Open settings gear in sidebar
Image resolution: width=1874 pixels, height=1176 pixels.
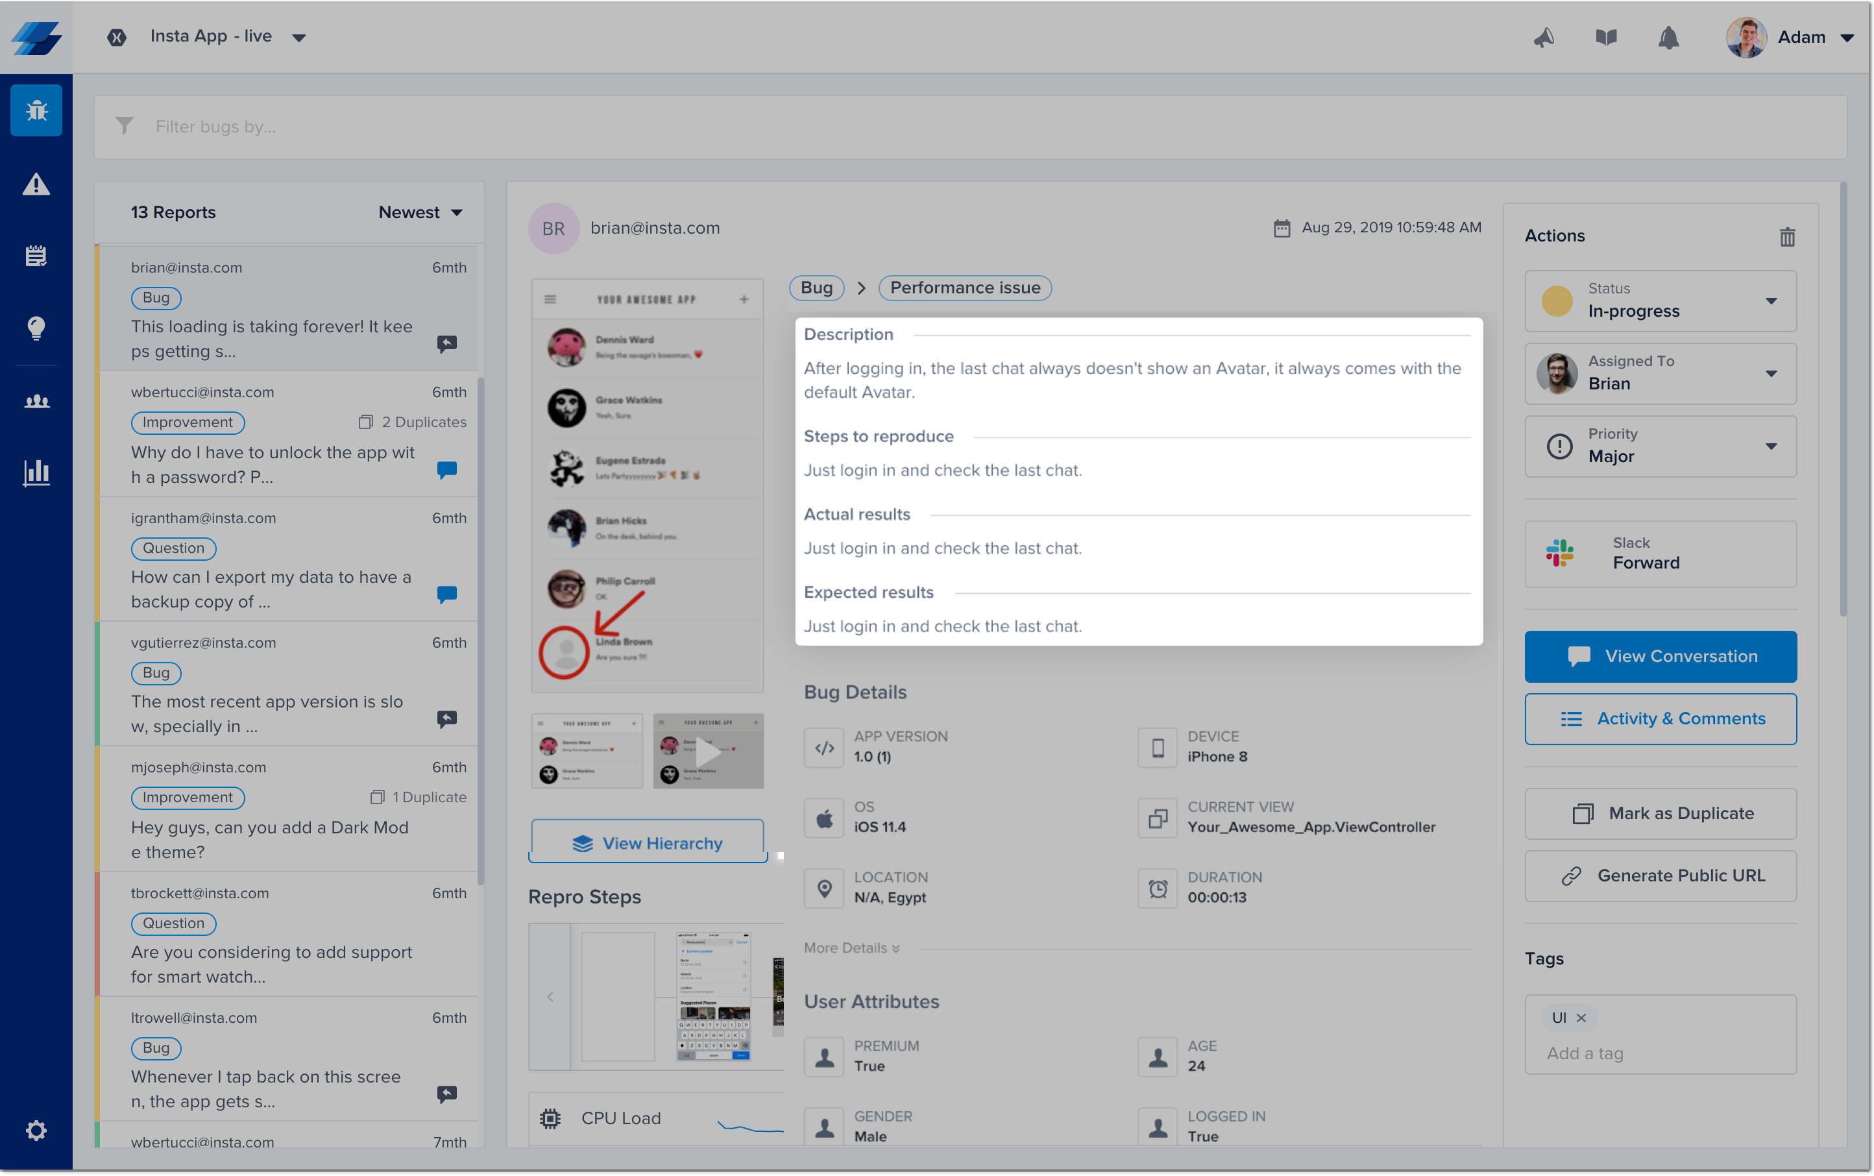click(36, 1130)
